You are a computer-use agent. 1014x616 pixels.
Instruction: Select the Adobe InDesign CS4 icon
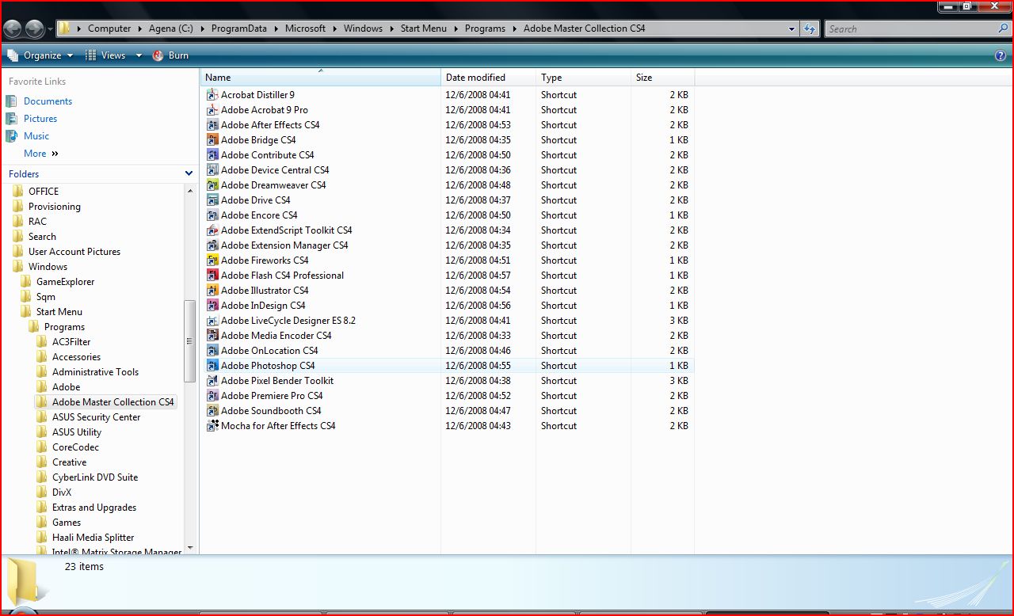pyautogui.click(x=212, y=305)
